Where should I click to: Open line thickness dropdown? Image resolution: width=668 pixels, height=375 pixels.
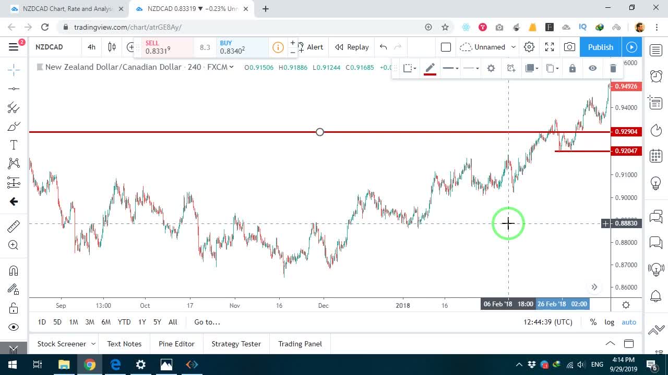(x=450, y=68)
